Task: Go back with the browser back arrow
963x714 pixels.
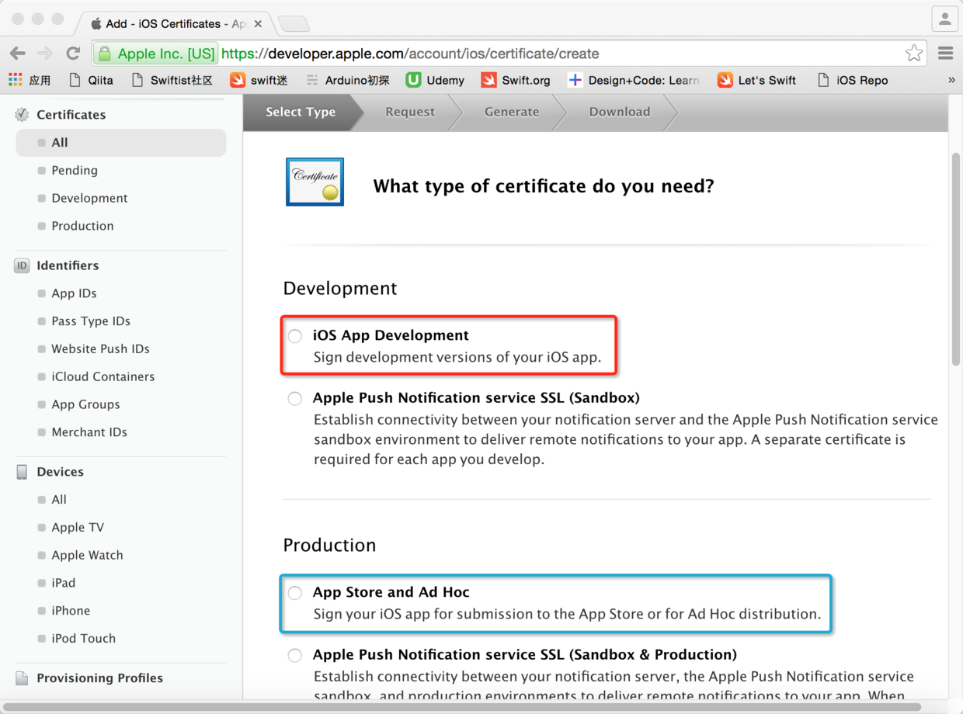Action: 17,54
